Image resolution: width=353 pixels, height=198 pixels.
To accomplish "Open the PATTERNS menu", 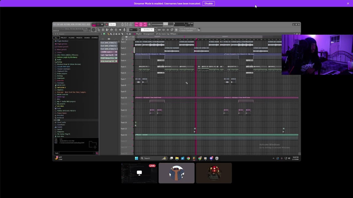I will click(67, 24).
